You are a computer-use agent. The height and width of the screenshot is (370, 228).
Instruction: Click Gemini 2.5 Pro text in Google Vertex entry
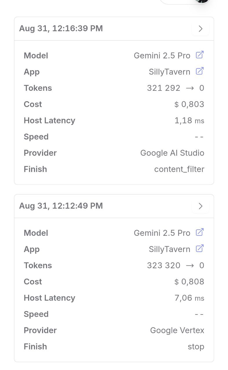click(x=162, y=233)
